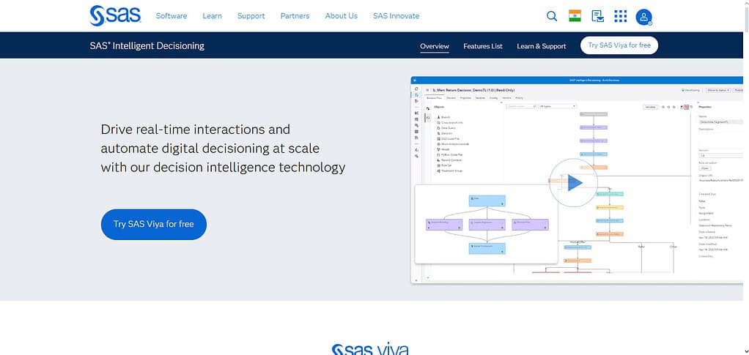The height and width of the screenshot is (355, 749).
Task: Open the contact form download icon
Action: point(597,16)
